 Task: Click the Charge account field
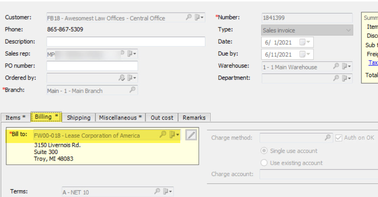319,174
